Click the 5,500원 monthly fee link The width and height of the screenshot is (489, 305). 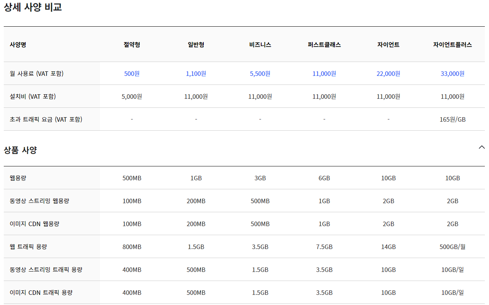coord(260,74)
